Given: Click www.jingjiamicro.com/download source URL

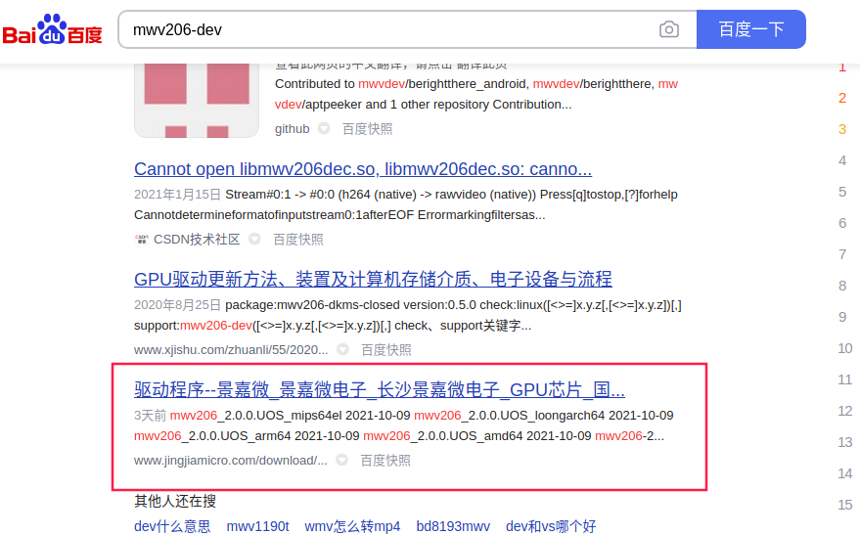Looking at the screenshot, I should [x=230, y=461].
